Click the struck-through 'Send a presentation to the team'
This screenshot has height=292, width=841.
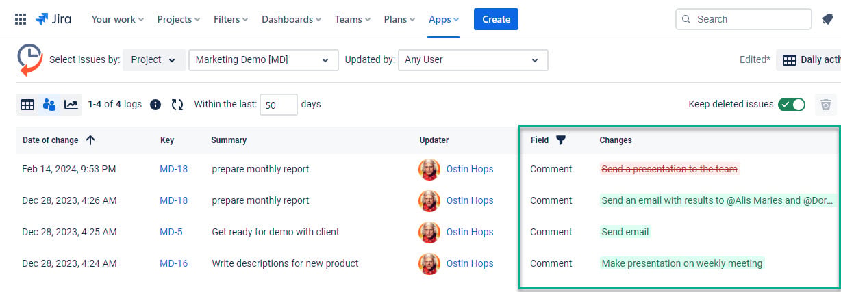(x=669, y=169)
